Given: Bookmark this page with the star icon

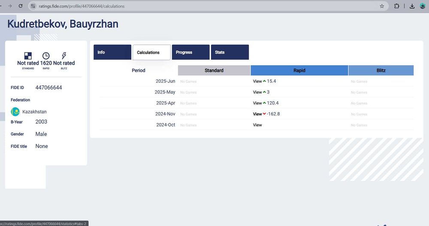Looking at the screenshot, I should point(382,6).
